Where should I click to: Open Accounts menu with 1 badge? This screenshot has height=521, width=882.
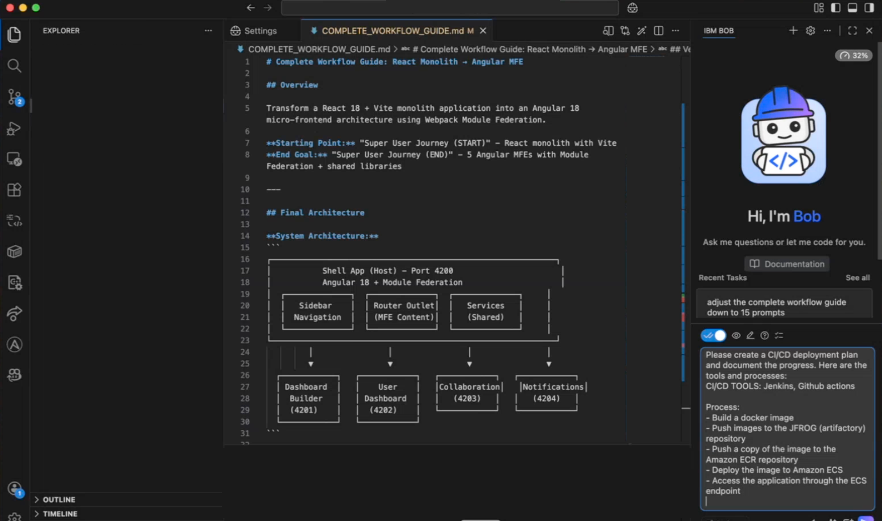(x=15, y=489)
